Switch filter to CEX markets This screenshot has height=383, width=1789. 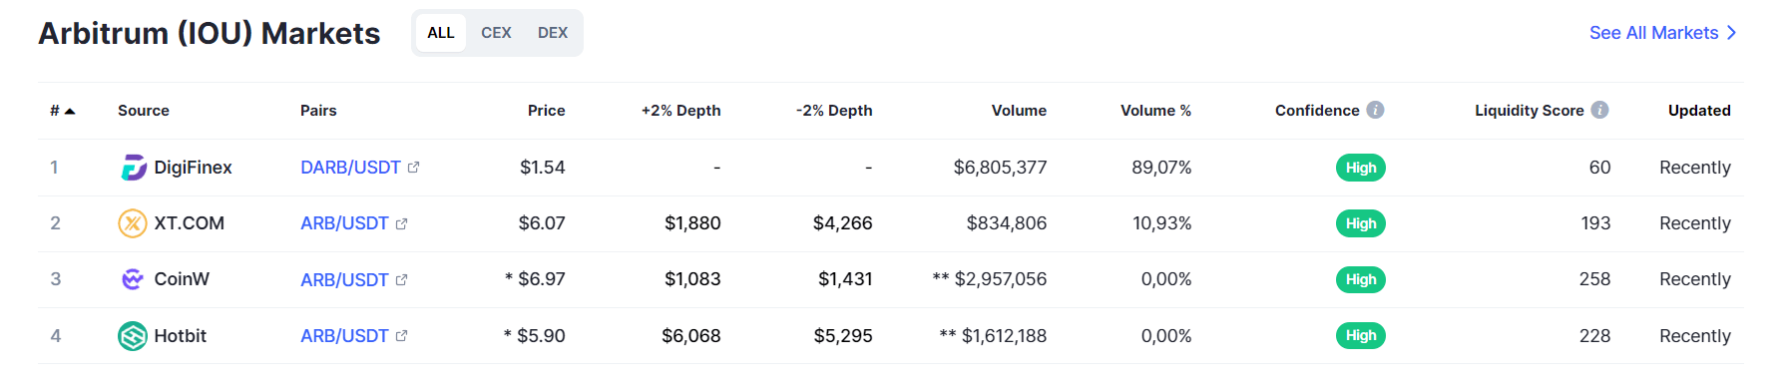[x=496, y=33]
